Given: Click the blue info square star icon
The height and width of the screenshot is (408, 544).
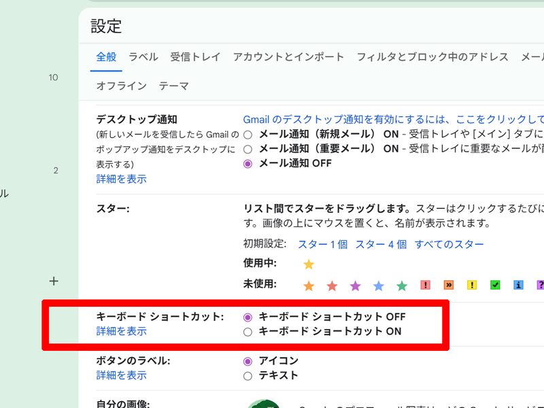Looking at the screenshot, I should 518,286.
